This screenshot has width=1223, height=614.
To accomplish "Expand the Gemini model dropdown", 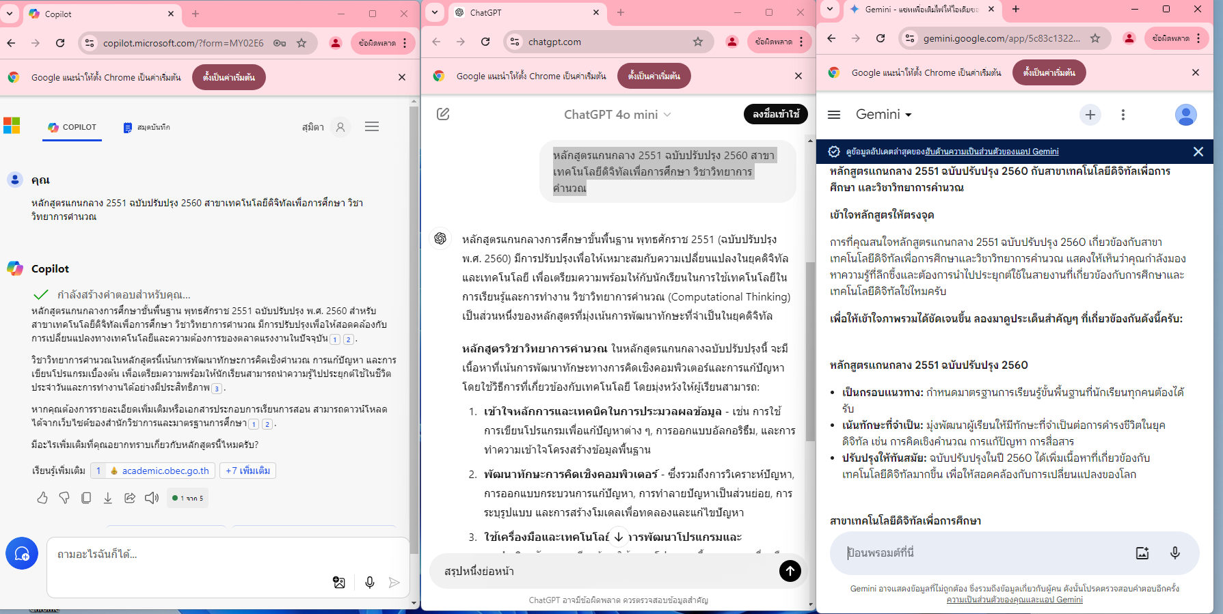I will pos(884,115).
